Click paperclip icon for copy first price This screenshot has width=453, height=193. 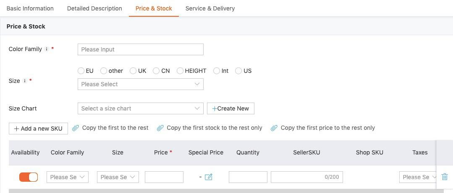coord(274,128)
